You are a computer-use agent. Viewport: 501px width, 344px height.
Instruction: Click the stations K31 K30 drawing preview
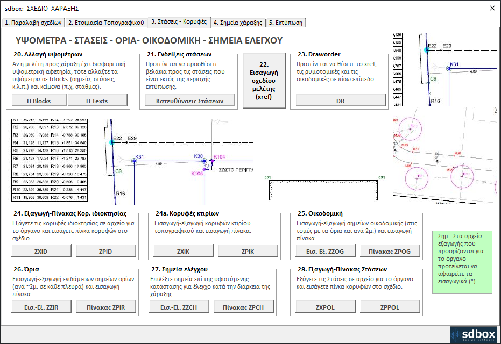178,162
